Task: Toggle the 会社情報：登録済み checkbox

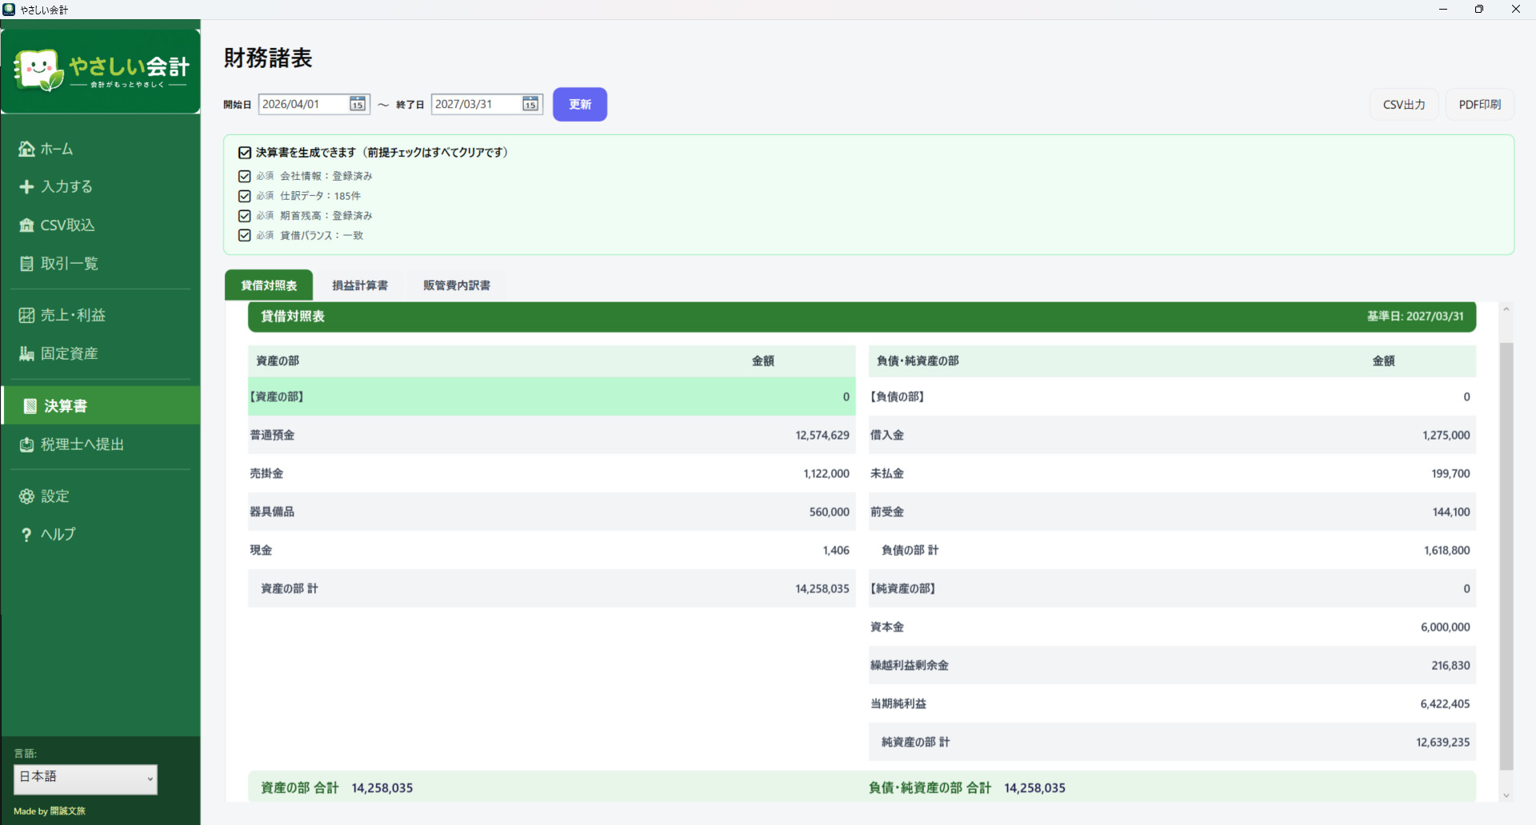Action: [x=245, y=176]
